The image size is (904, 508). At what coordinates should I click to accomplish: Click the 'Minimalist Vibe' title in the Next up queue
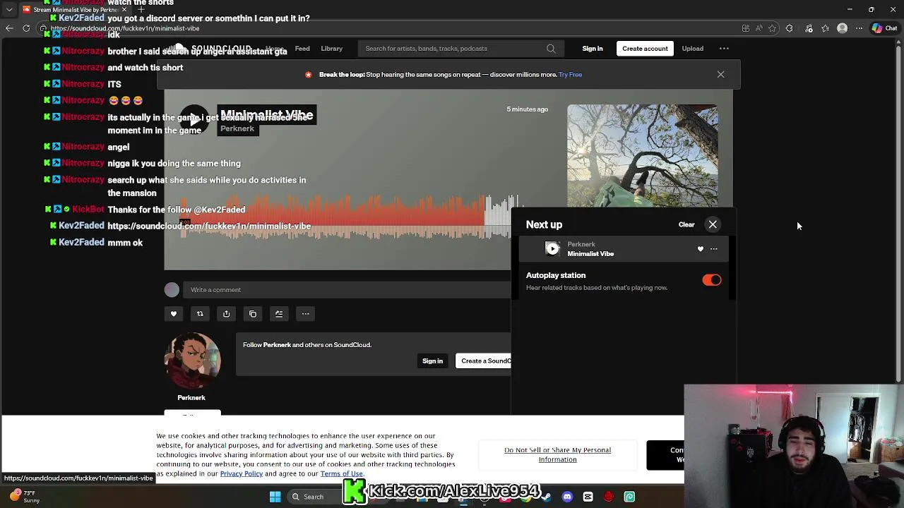tap(590, 254)
